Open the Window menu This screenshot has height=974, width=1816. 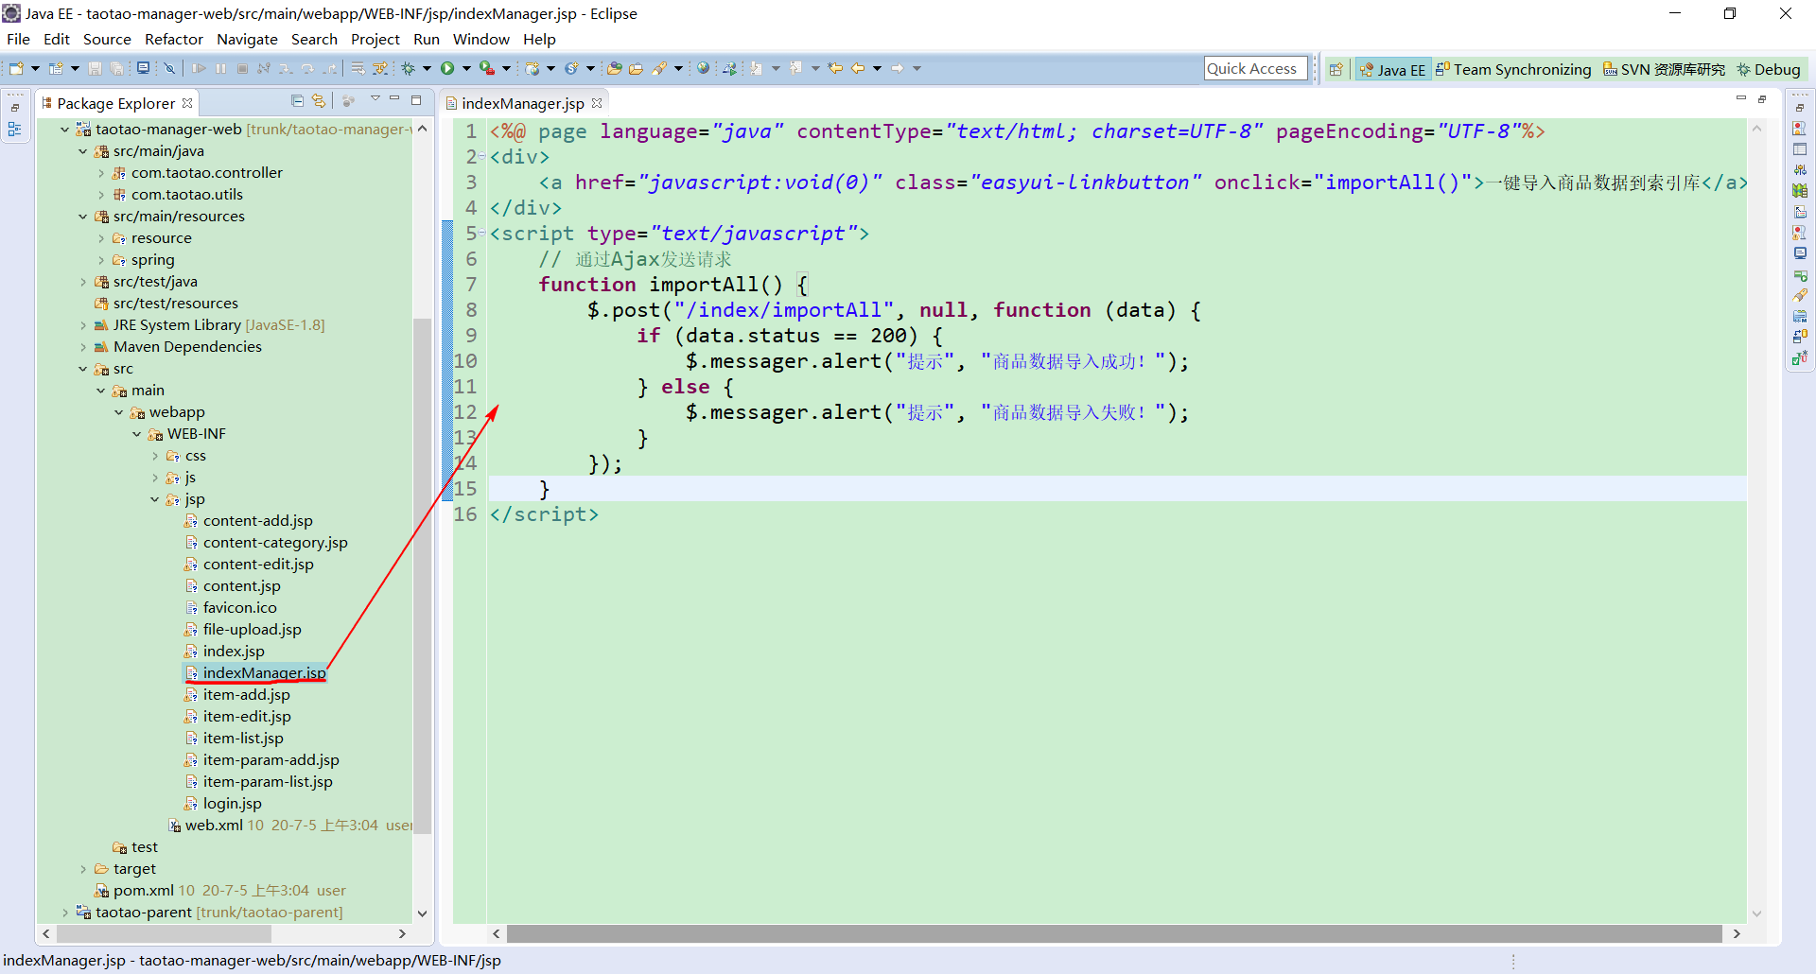point(480,39)
